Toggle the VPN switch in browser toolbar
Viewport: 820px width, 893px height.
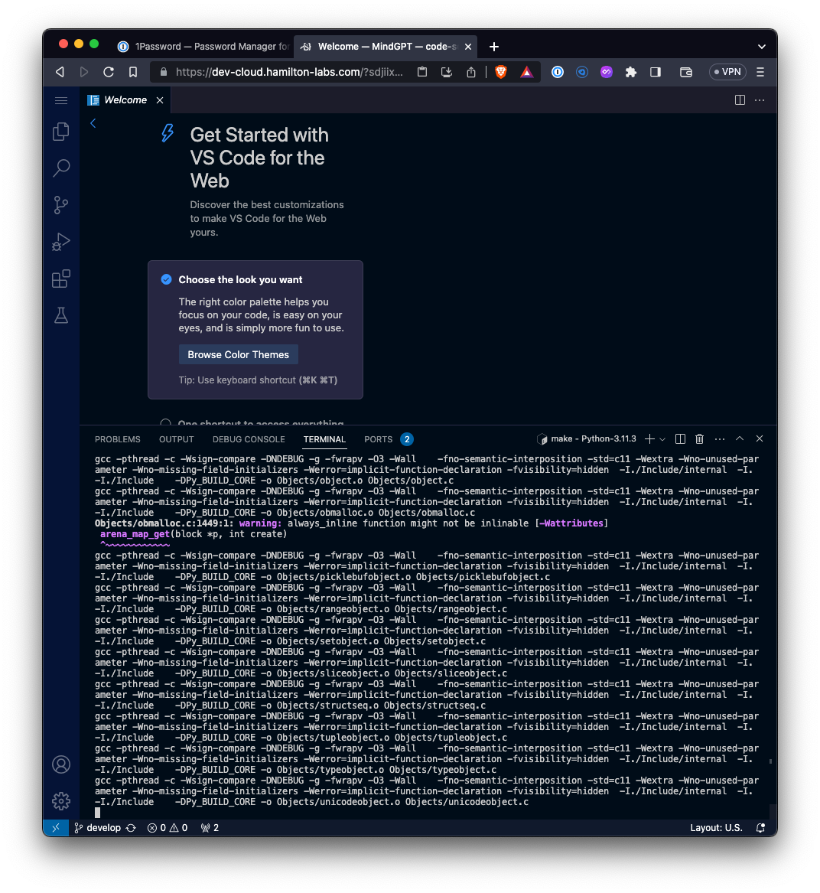(726, 72)
